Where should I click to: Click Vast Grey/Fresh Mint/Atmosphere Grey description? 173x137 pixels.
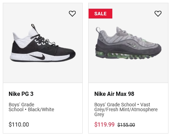pyautogui.click(x=126, y=109)
